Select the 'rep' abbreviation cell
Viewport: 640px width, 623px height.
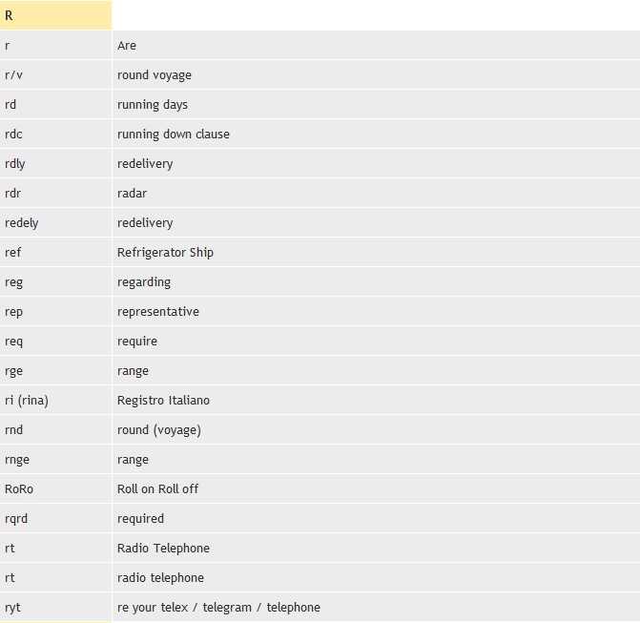click(x=13, y=312)
